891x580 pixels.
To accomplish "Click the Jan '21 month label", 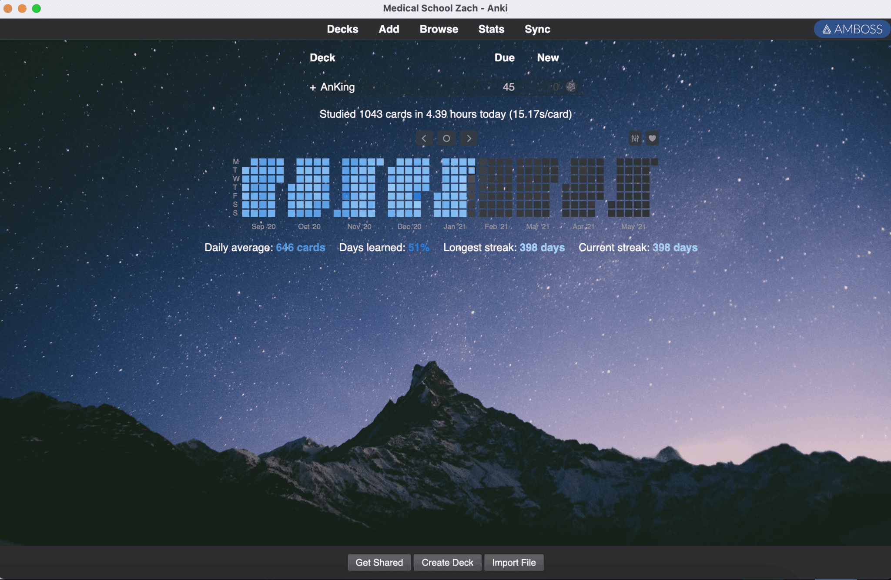I will 455,226.
